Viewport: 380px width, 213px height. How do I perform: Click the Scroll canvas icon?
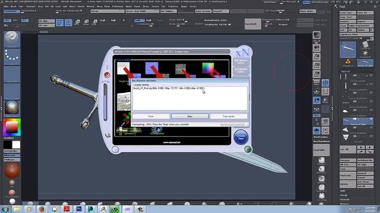[316, 48]
